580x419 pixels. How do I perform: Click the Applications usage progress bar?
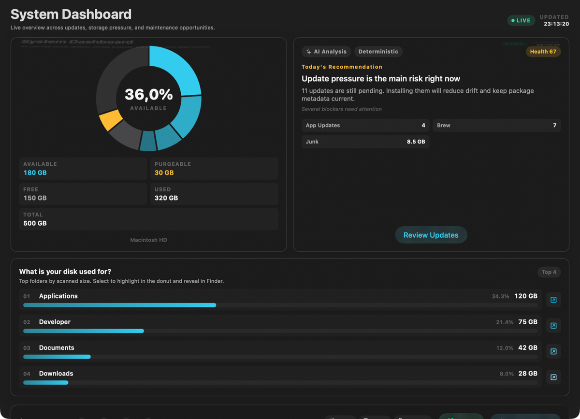tap(280, 305)
